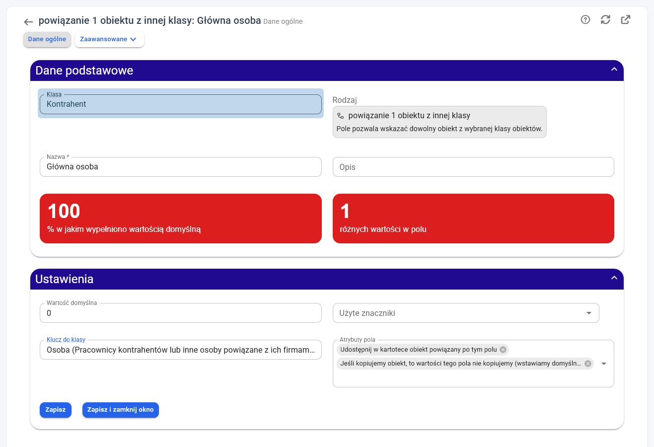Expand the Użyte znaczniki dropdown
This screenshot has height=447, width=654.
(x=589, y=313)
